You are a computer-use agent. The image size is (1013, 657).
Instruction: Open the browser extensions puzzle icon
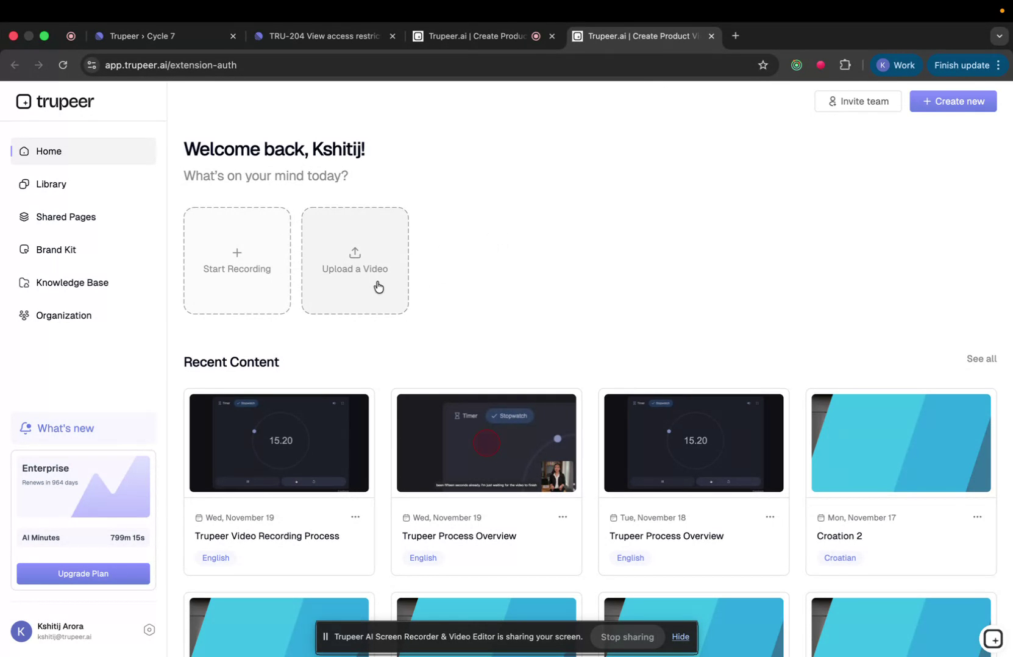pos(845,65)
